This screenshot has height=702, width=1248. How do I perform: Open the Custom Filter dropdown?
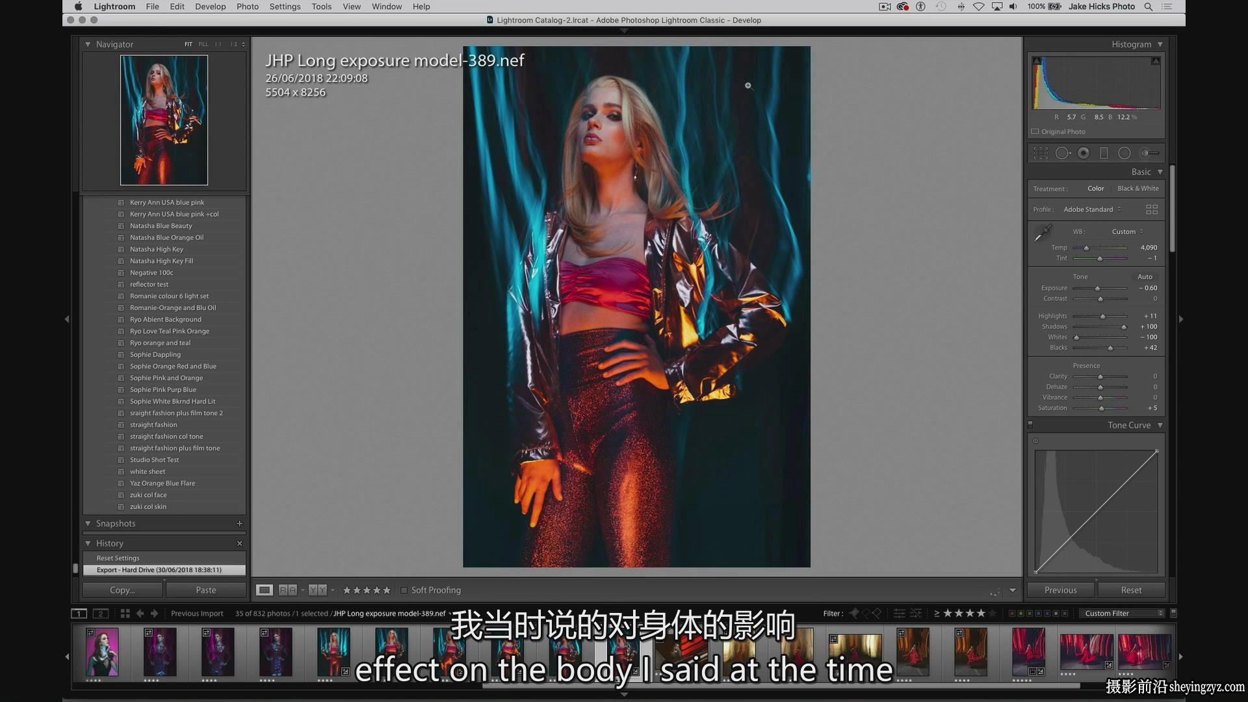click(x=1122, y=613)
